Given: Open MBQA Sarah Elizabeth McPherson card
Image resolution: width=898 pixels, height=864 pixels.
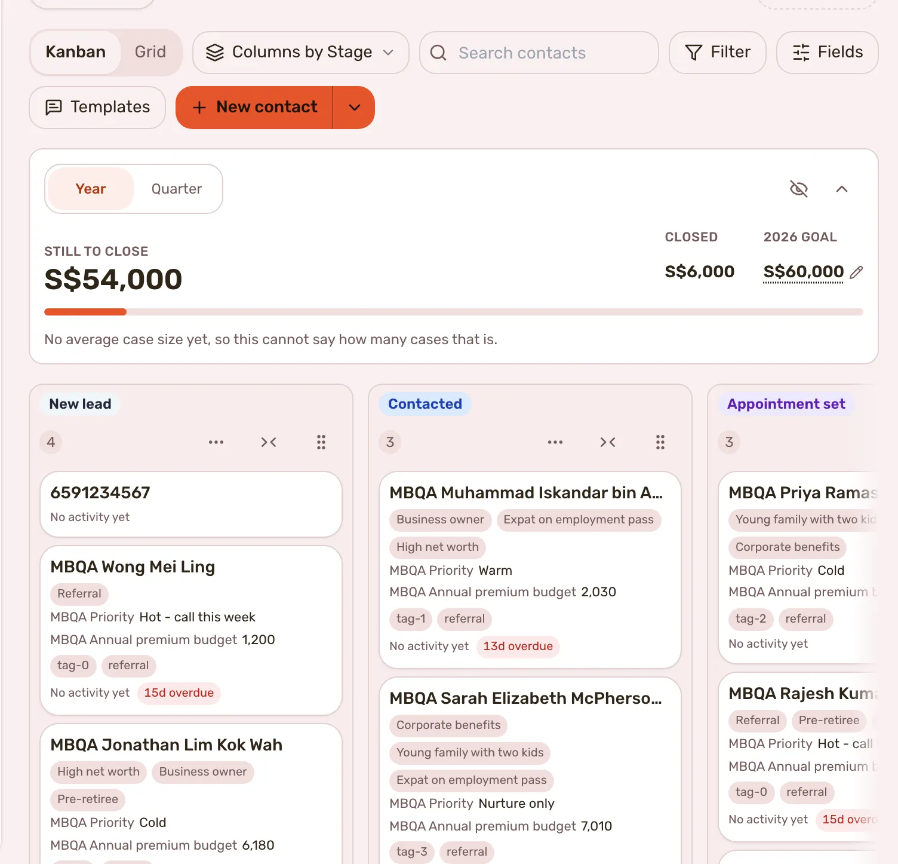Looking at the screenshot, I should point(530,771).
